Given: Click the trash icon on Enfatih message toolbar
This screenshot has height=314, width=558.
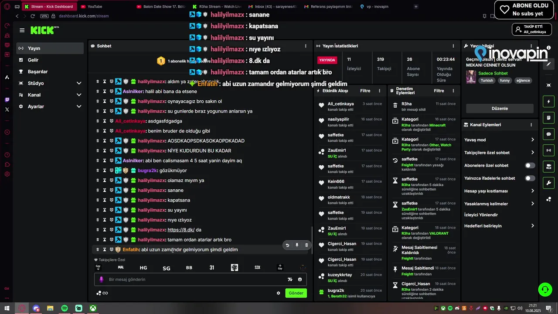Looking at the screenshot, I should (x=306, y=245).
